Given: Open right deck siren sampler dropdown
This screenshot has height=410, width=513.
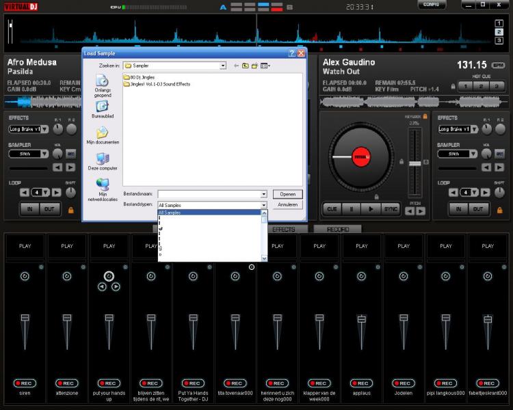Looking at the screenshot, I should 474,154.
